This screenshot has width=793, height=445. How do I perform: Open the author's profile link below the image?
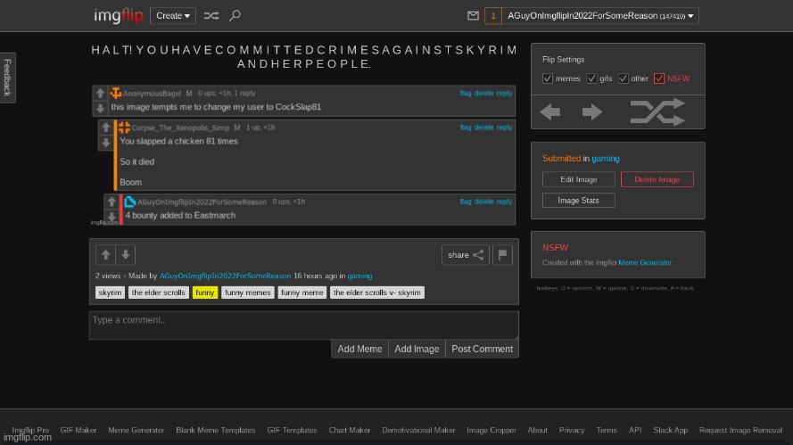coord(225,276)
